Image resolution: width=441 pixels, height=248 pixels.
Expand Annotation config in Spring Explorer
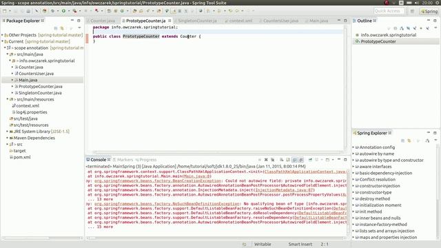click(353, 147)
